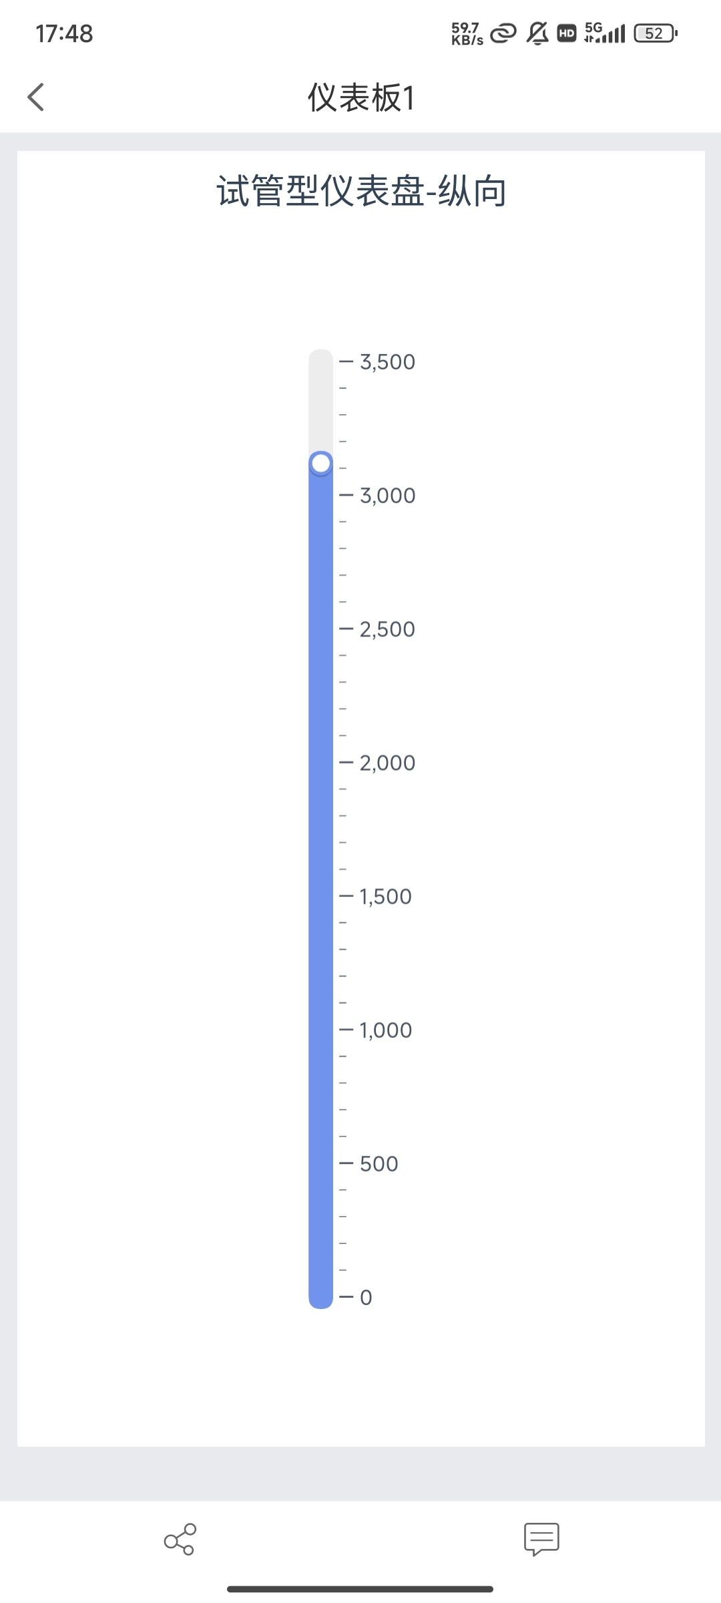721x1603 pixels.
Task: Click the blue filled gauge bar
Action: pos(321,868)
